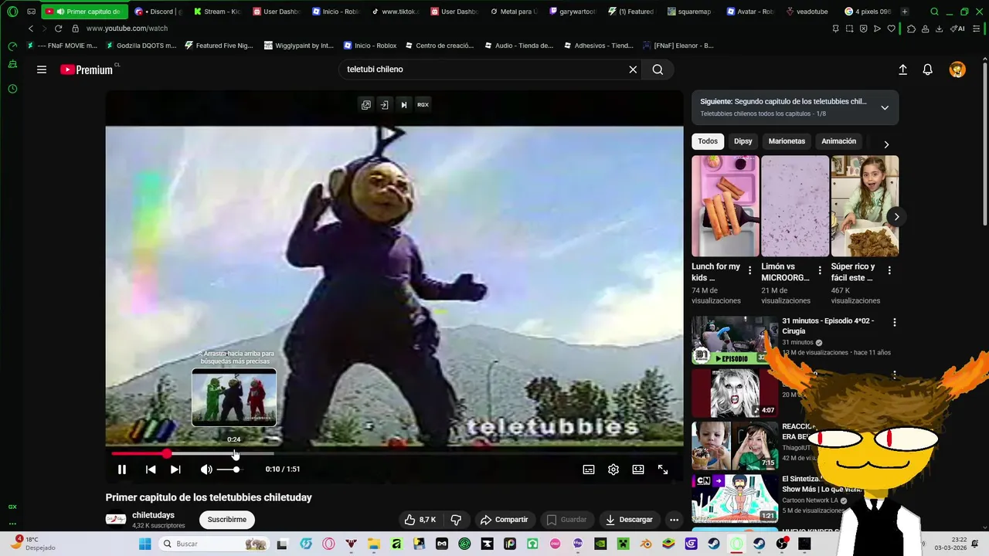Screen dimensions: 989x556
Task: Click the pop-out video icon above the player
Action: point(366,105)
